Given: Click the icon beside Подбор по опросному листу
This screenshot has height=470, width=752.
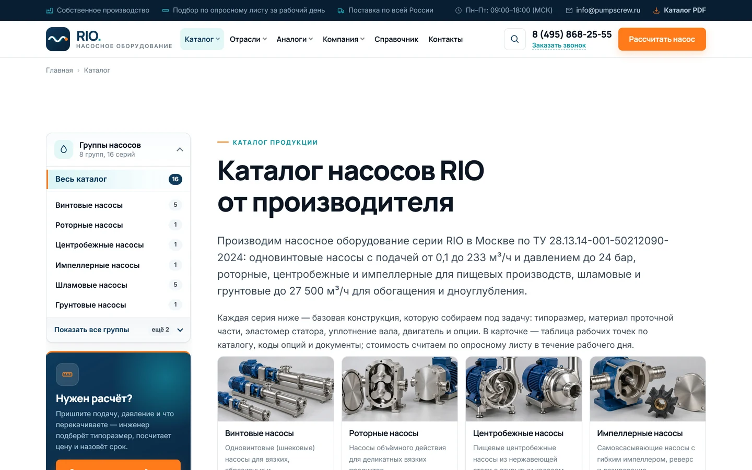Looking at the screenshot, I should pyautogui.click(x=166, y=10).
